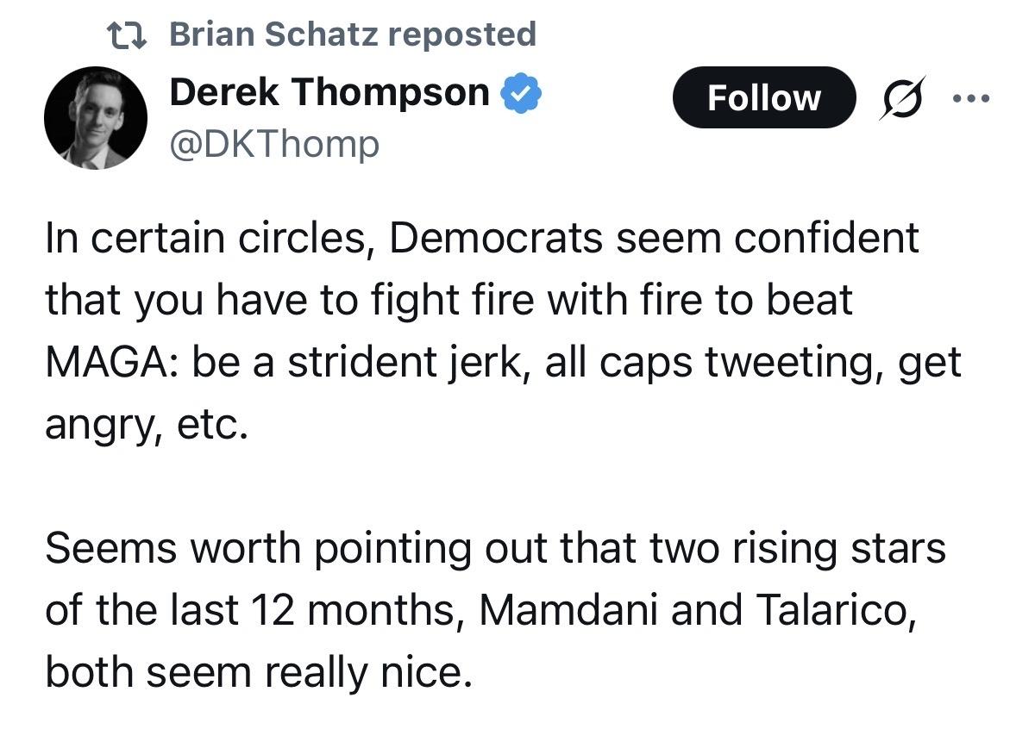Click the Derek Thompson display name
Image resolution: width=1035 pixels, height=729 pixels.
tap(329, 92)
